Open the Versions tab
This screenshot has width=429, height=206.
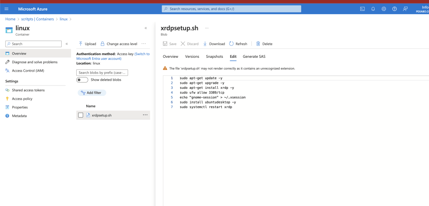[192, 57]
